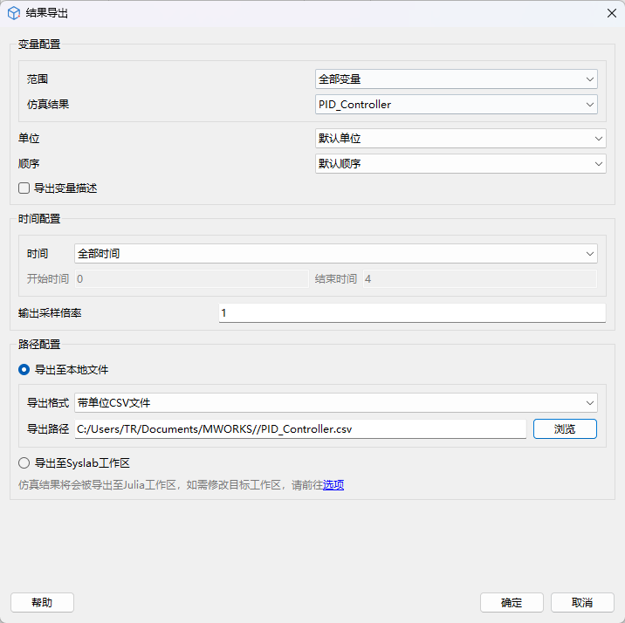
Task: Click the 导出路径 text field
Action: 300,429
